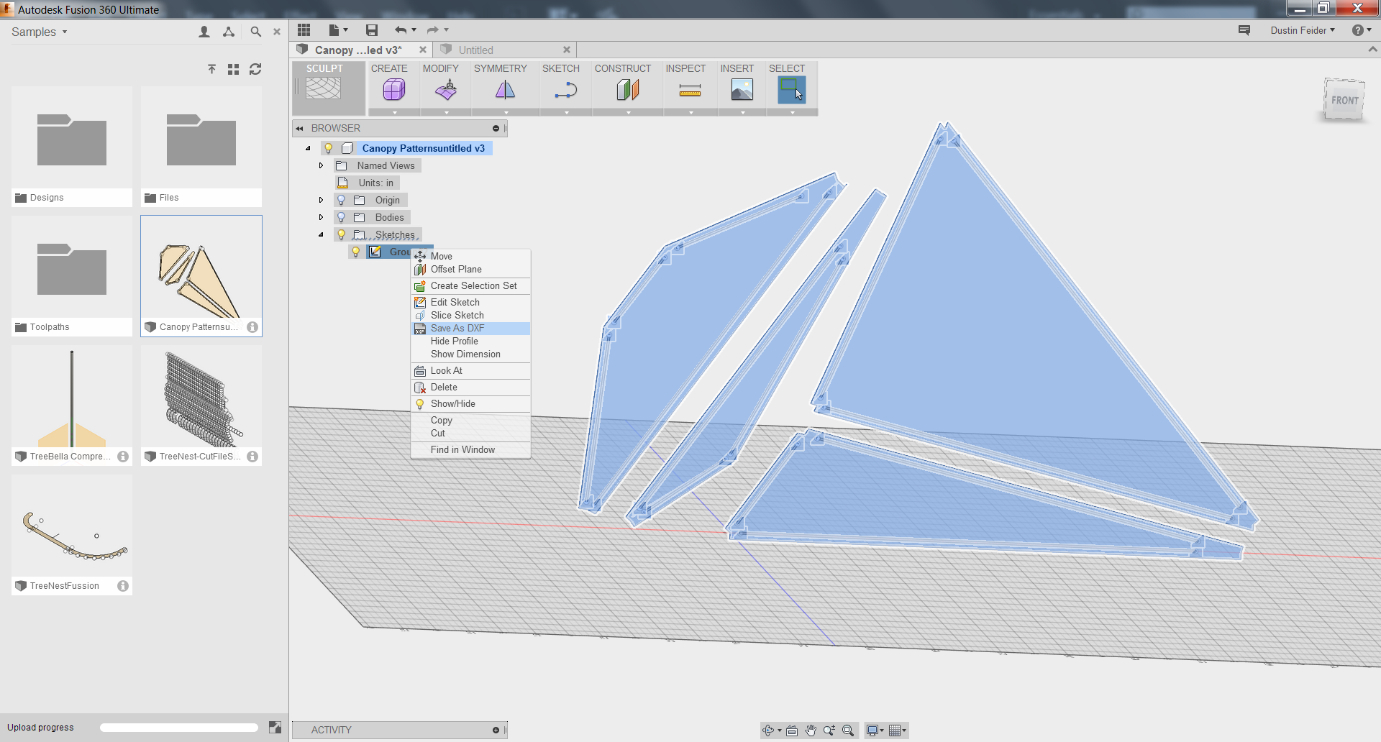Click the Sculpt workspace icon
Screen dimensions: 1381x742
point(324,88)
